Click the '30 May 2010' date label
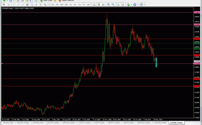 tap(158, 120)
